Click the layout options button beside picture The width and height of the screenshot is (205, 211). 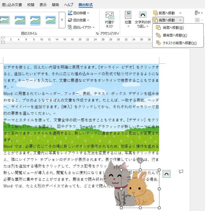click(x=166, y=174)
